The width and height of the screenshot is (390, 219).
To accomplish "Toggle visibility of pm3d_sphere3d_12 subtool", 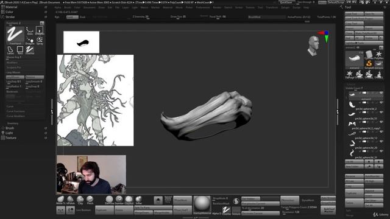I will (381, 131).
